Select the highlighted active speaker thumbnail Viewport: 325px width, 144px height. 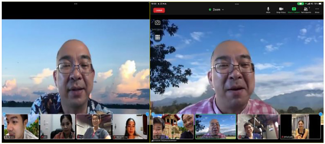215,126
